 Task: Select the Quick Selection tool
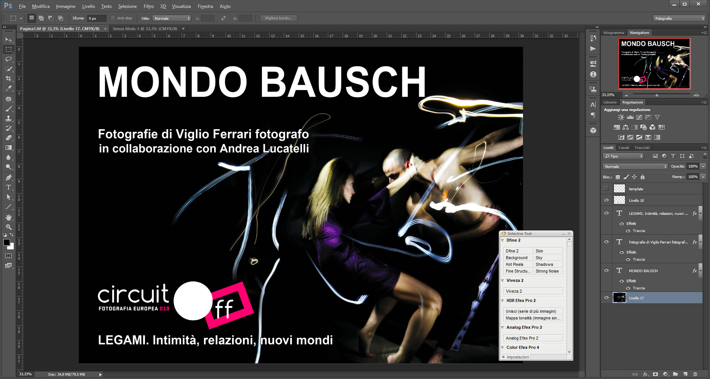(9, 69)
